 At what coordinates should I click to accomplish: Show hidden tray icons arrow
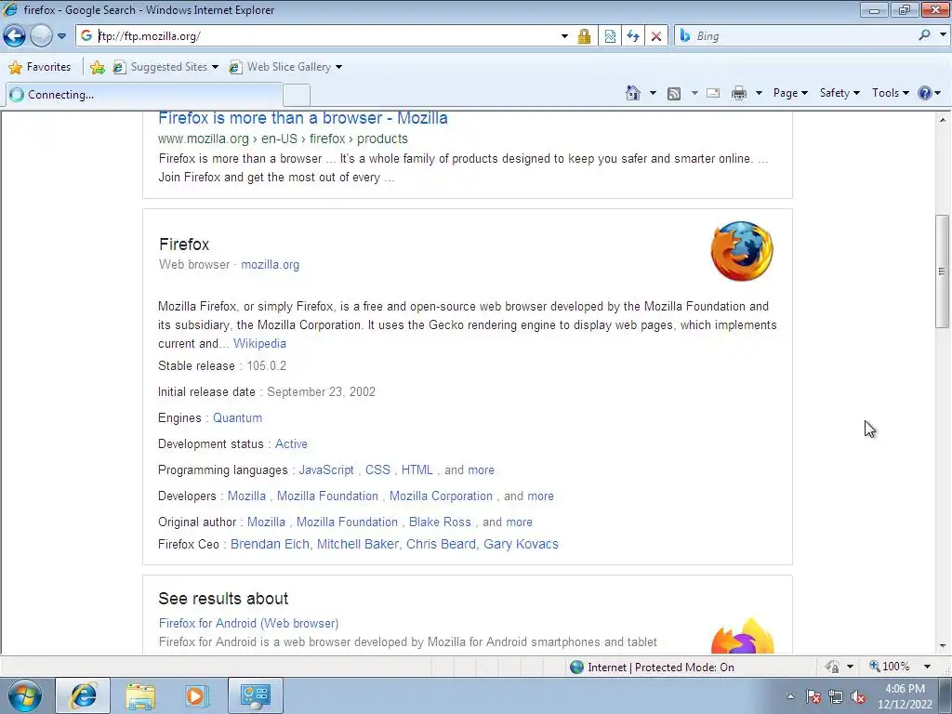(790, 697)
